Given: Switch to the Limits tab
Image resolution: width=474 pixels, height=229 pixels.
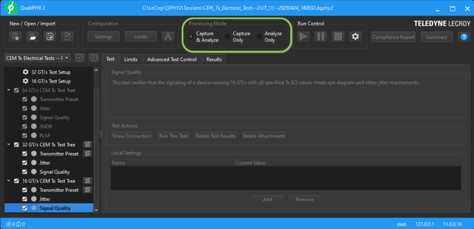Looking at the screenshot, I should point(131,60).
